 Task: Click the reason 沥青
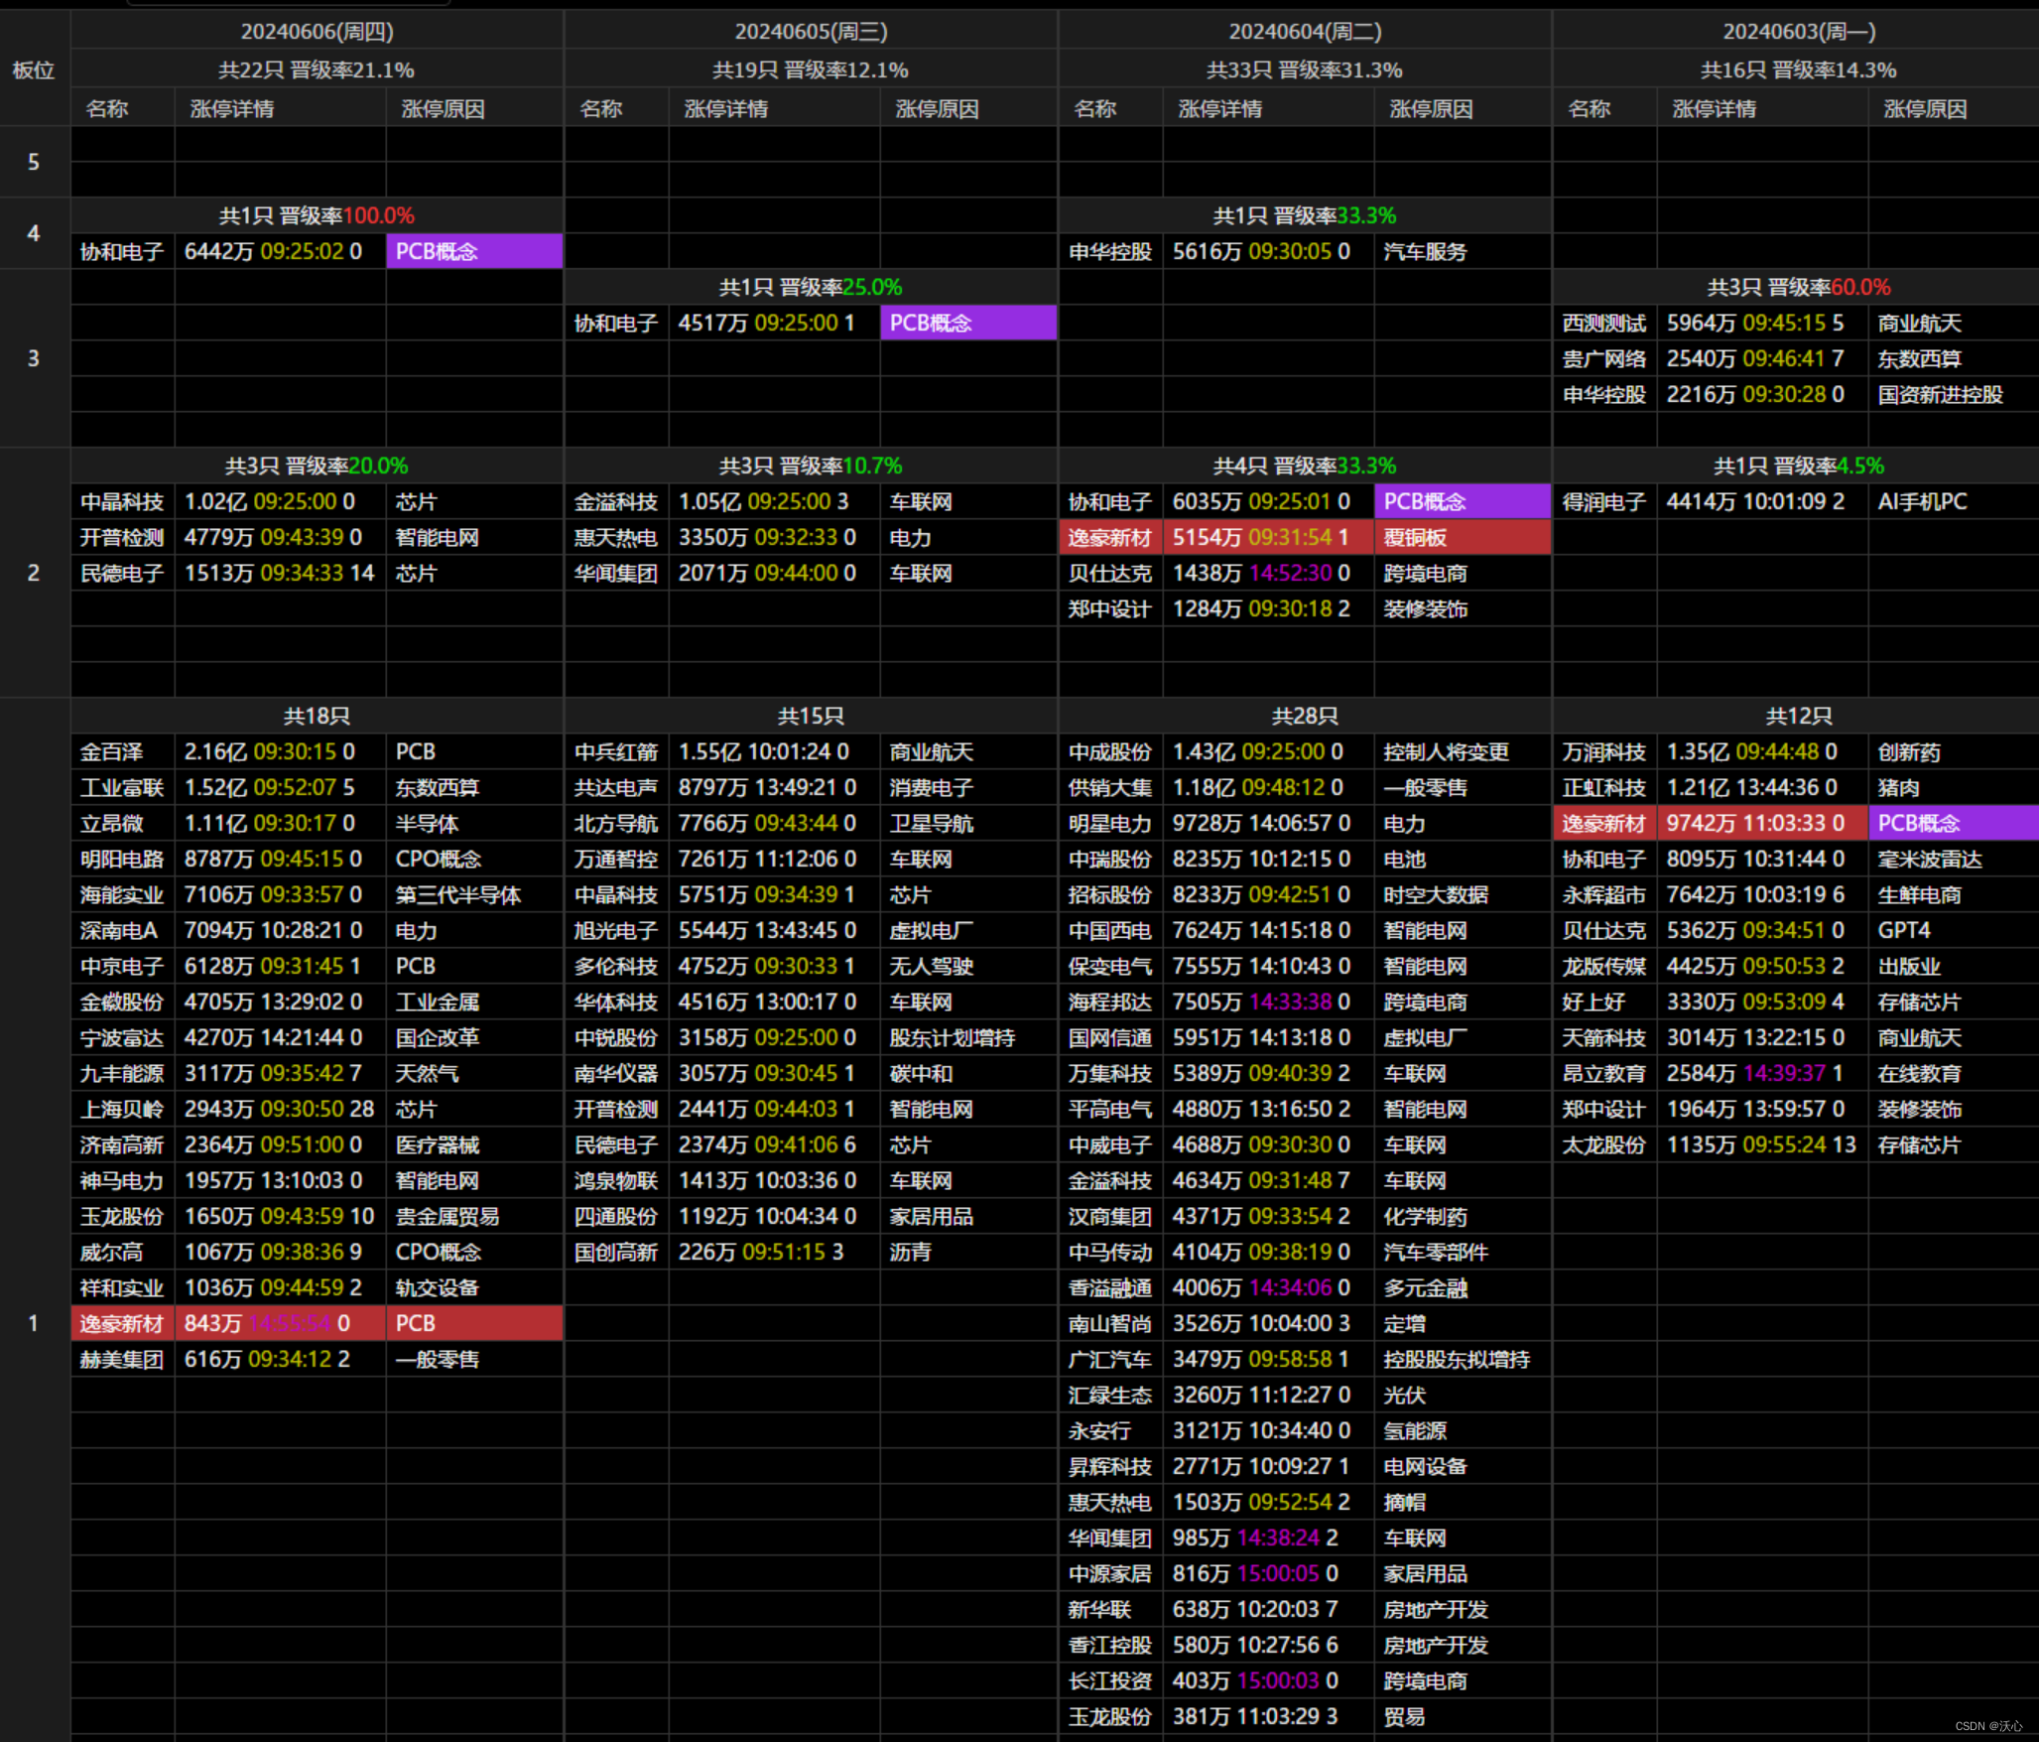[910, 1253]
